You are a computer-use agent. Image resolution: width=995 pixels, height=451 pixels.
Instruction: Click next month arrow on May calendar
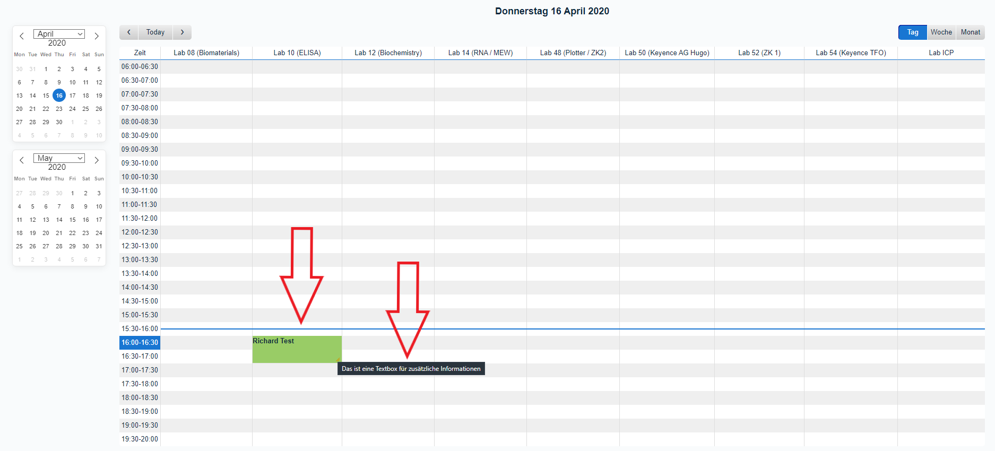(x=97, y=160)
